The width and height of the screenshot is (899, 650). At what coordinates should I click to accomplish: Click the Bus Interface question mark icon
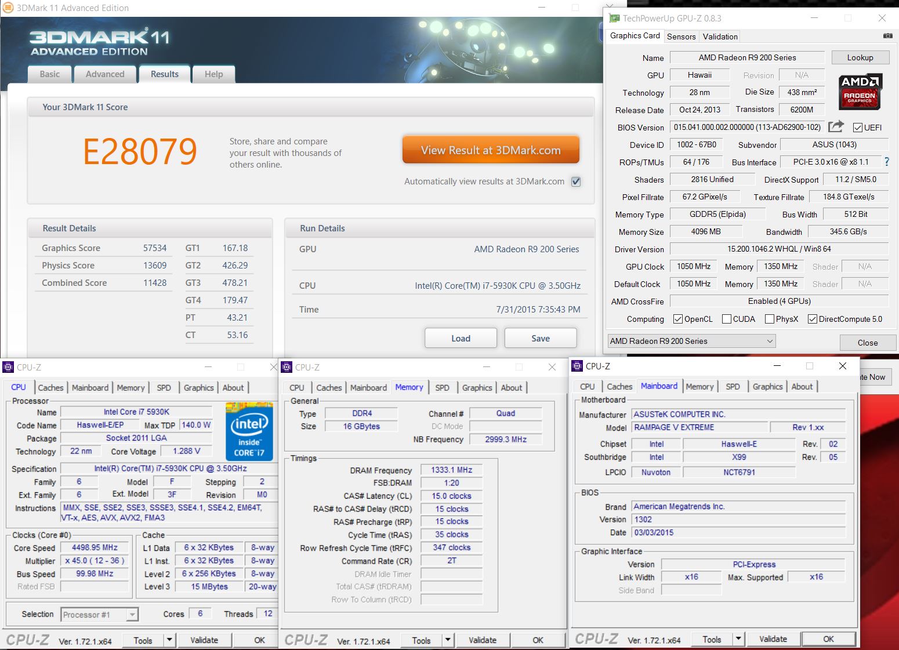(x=886, y=162)
